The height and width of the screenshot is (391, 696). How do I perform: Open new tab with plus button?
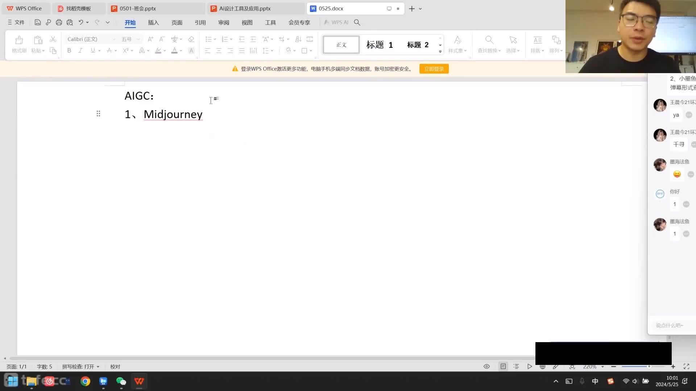[412, 9]
